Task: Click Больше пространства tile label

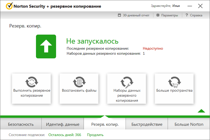Action: pyautogui.click(x=174, y=91)
